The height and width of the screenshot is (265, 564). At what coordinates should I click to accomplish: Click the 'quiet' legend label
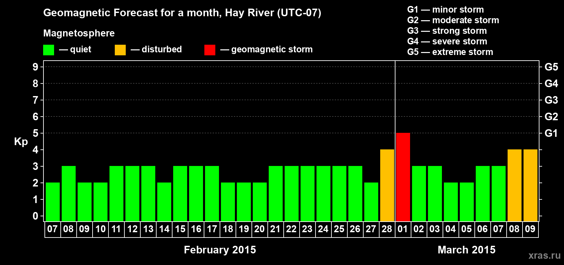[81, 49]
